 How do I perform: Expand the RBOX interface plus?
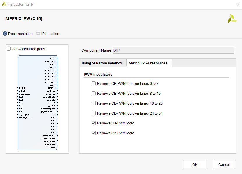click(x=55, y=88)
